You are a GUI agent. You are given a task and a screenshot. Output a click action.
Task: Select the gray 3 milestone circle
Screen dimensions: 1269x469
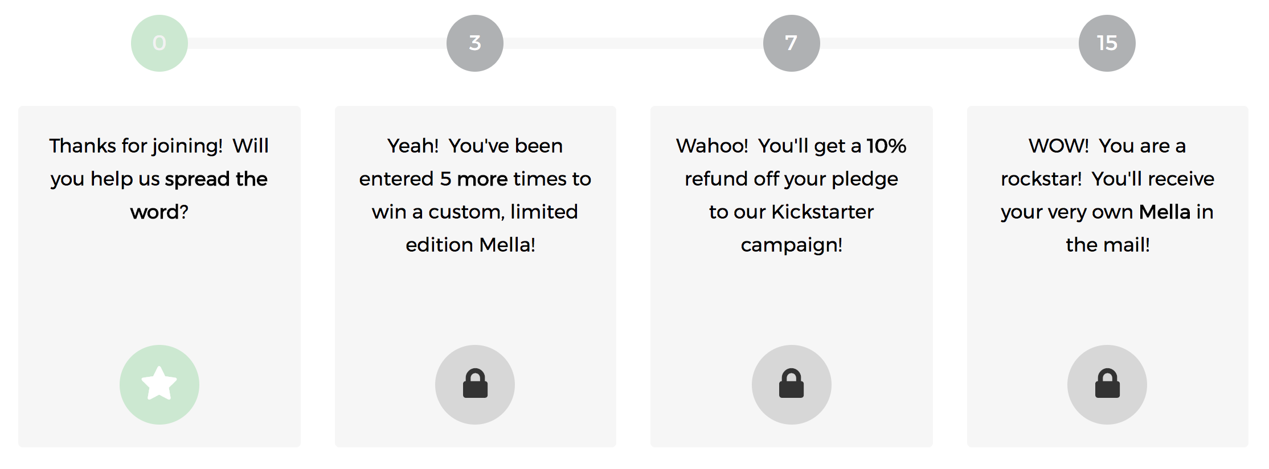475,43
